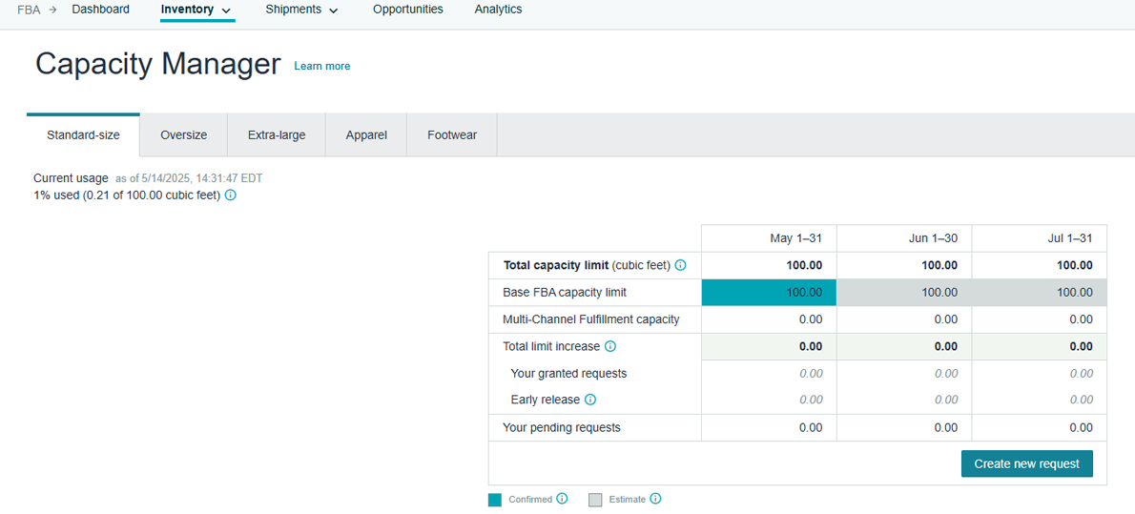The height and width of the screenshot is (514, 1135).
Task: Open the Dashboard menu item
Action: coord(100,10)
